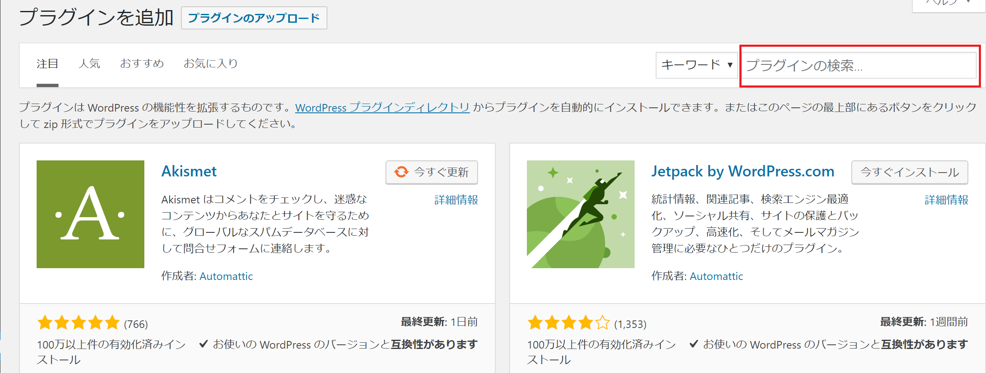The image size is (986, 373).
Task: Click Jetpack compatibility checkmark text
Action: (x=829, y=344)
